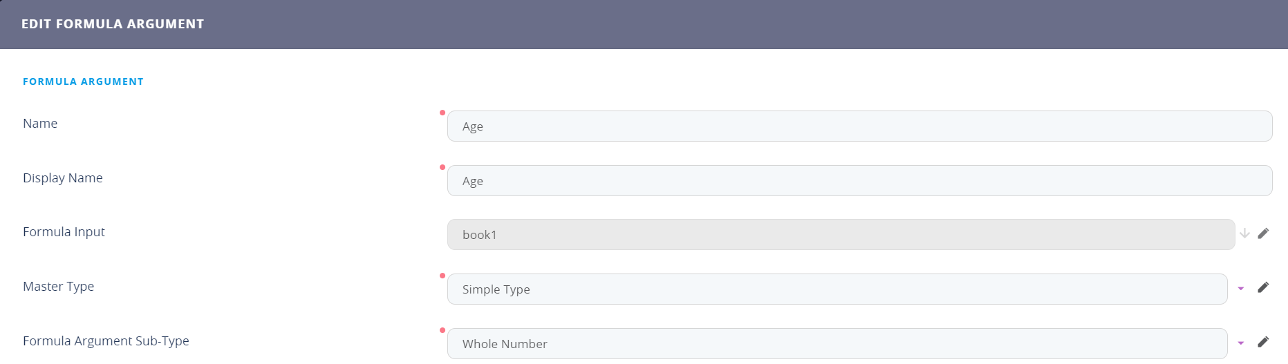Image resolution: width=1288 pixels, height=364 pixels.
Task: Click the pencil icon beside Formula Input
Action: point(1263,233)
